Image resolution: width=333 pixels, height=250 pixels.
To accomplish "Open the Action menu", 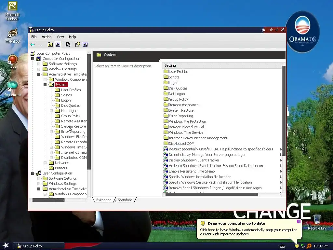I will (x=47, y=37).
